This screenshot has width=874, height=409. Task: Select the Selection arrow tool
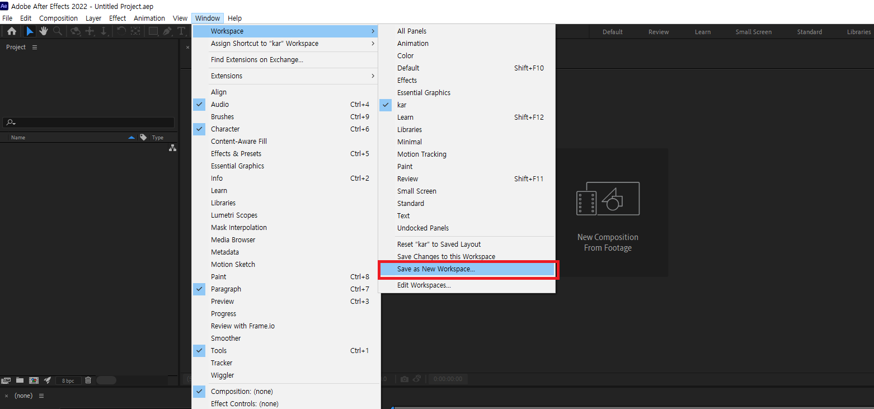(30, 31)
